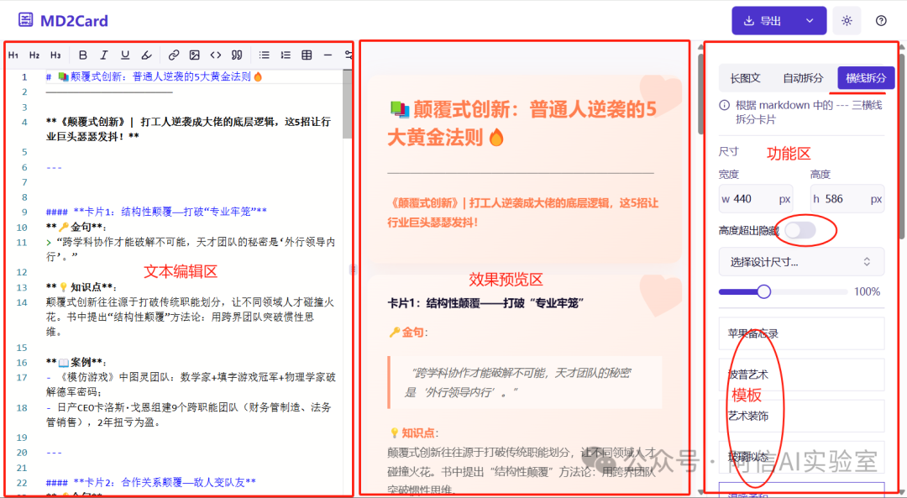
Task: Click the quoted 跨学科协作 block in preview
Action: click(525, 382)
